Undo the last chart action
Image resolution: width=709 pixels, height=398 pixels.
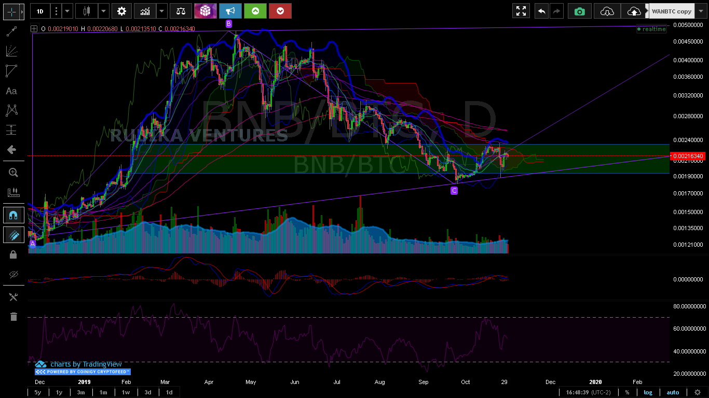[541, 11]
